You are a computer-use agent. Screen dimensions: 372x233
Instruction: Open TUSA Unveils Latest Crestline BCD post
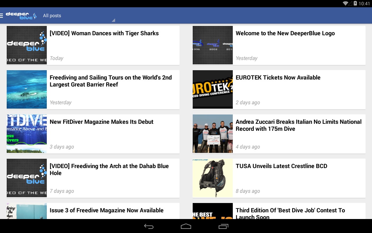(279, 178)
